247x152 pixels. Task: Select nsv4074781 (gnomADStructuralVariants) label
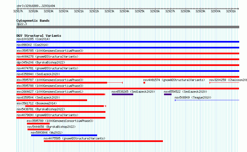47,68
